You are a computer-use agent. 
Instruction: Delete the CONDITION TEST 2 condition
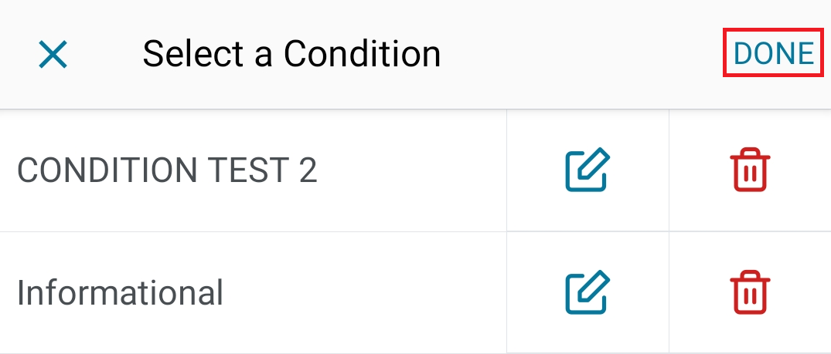click(x=750, y=170)
